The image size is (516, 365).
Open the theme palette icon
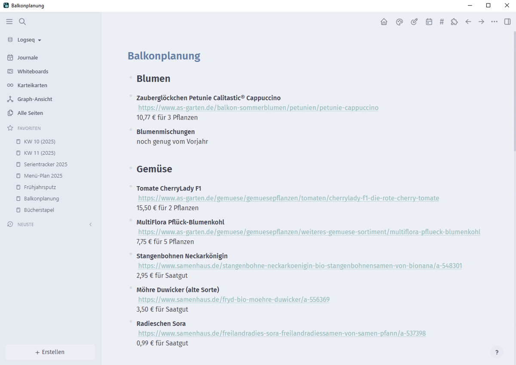399,22
